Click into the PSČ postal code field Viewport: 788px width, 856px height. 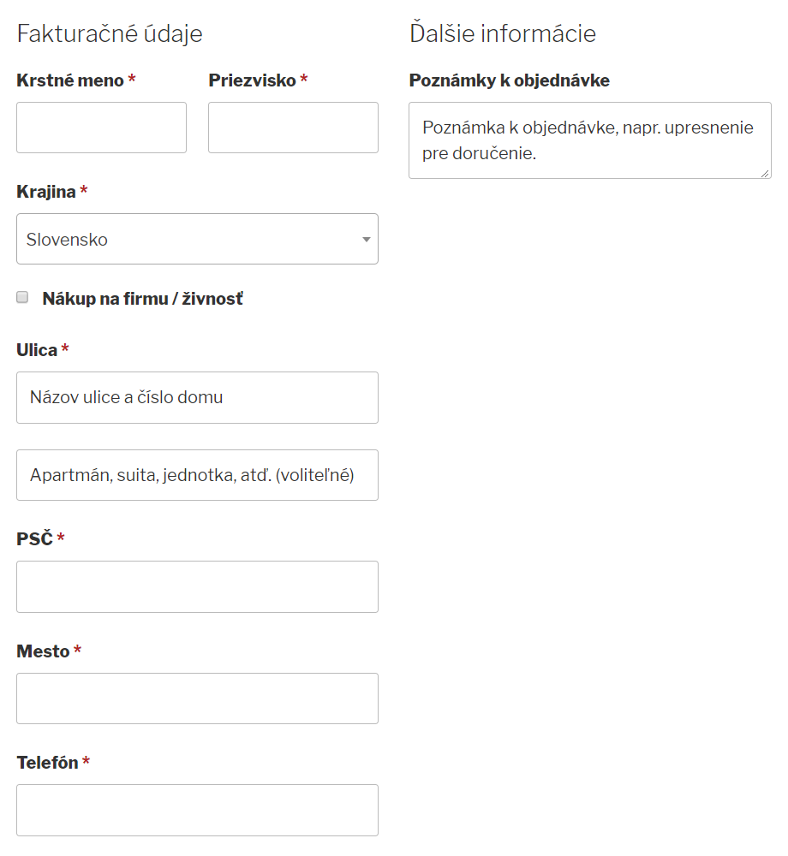(x=197, y=586)
